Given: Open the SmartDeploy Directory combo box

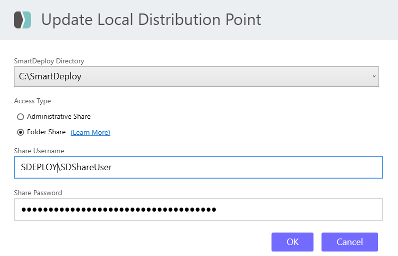Looking at the screenshot, I should [196, 77].
